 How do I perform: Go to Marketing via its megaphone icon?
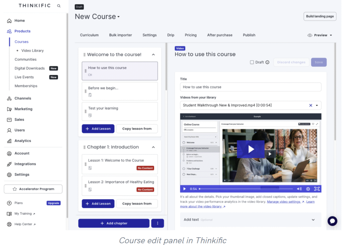[9, 109]
